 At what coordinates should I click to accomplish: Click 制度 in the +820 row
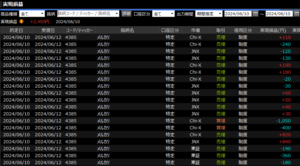point(243,135)
